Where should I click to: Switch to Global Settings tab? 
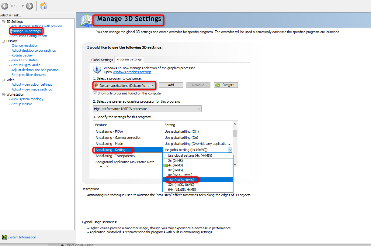[x=102, y=60]
